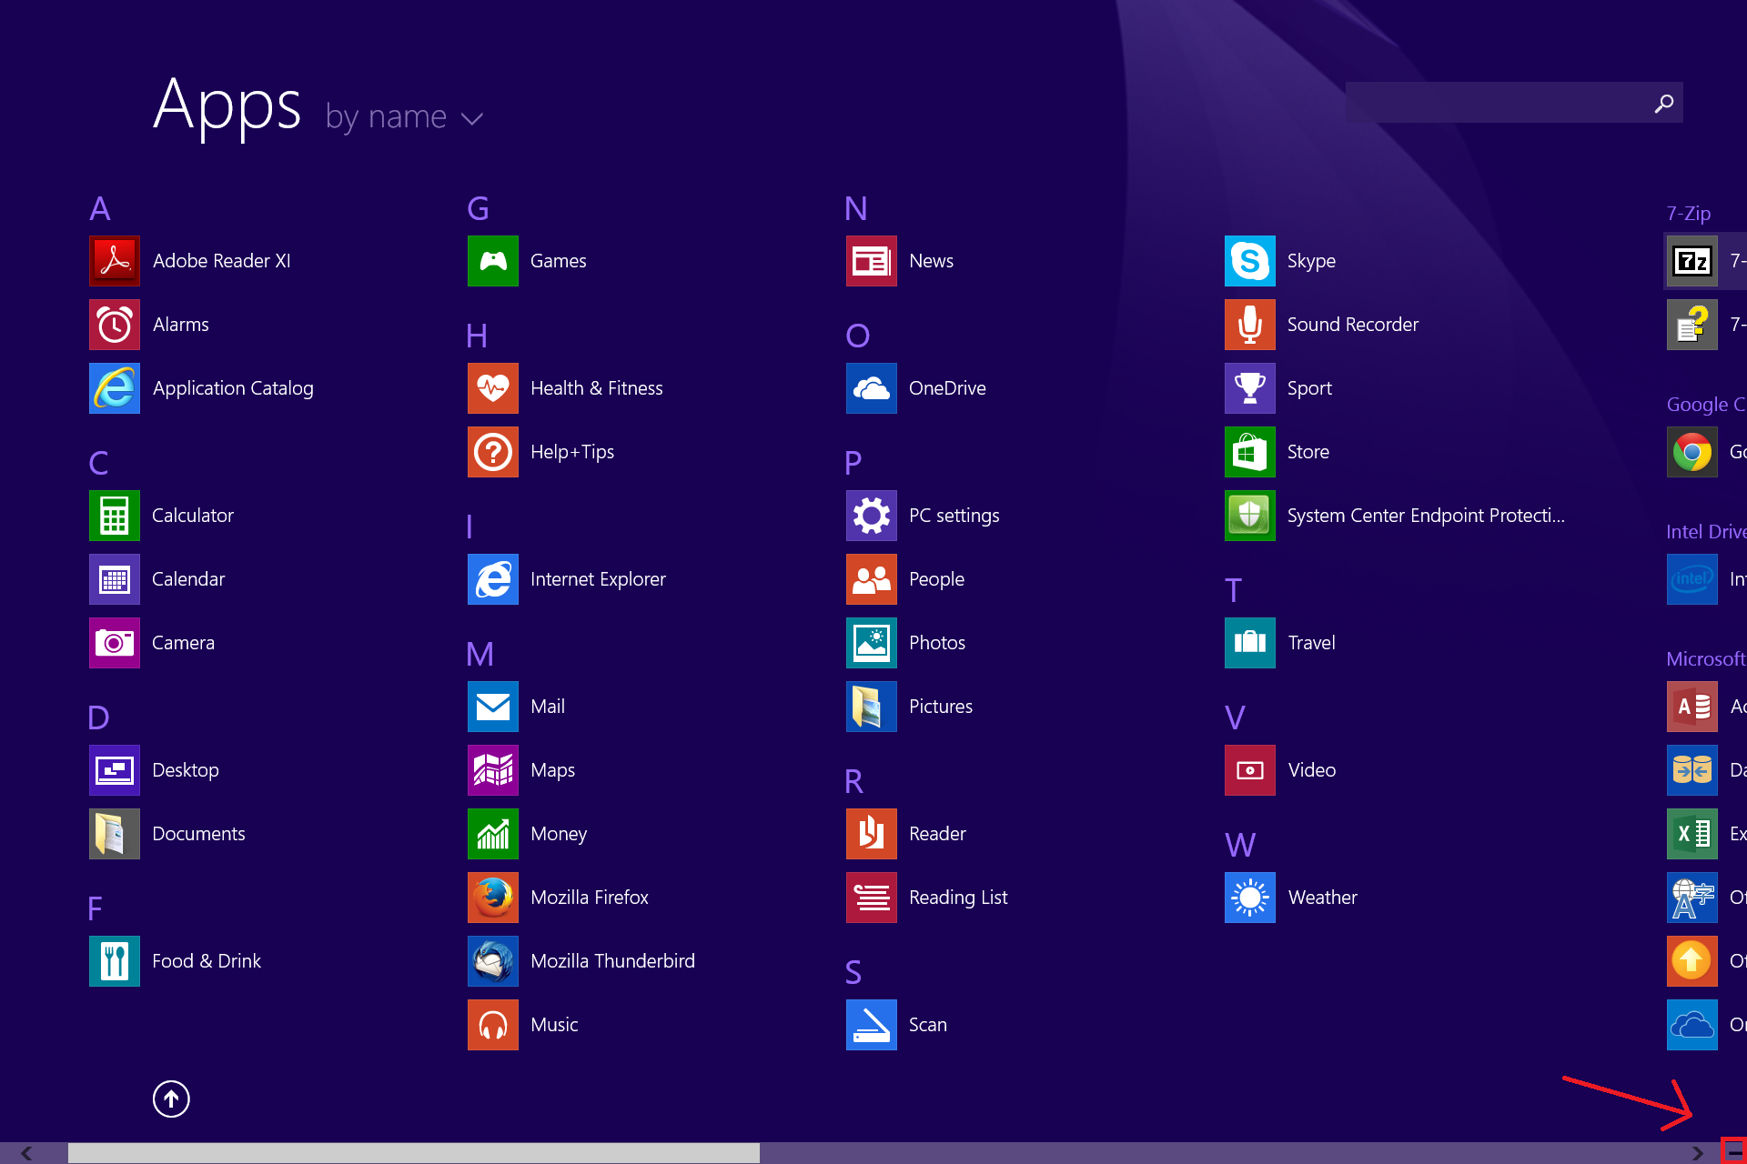Open Reading List app

[x=872, y=898]
